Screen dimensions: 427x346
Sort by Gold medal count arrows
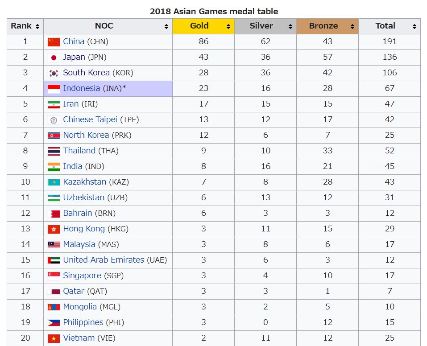[x=228, y=26]
